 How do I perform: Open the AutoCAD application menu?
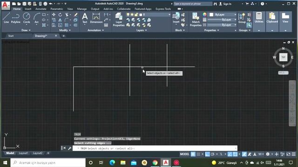pos(5,5)
